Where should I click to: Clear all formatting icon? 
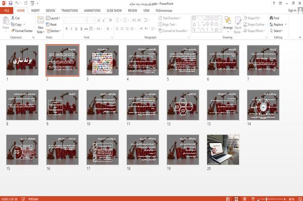[x=110, y=20]
